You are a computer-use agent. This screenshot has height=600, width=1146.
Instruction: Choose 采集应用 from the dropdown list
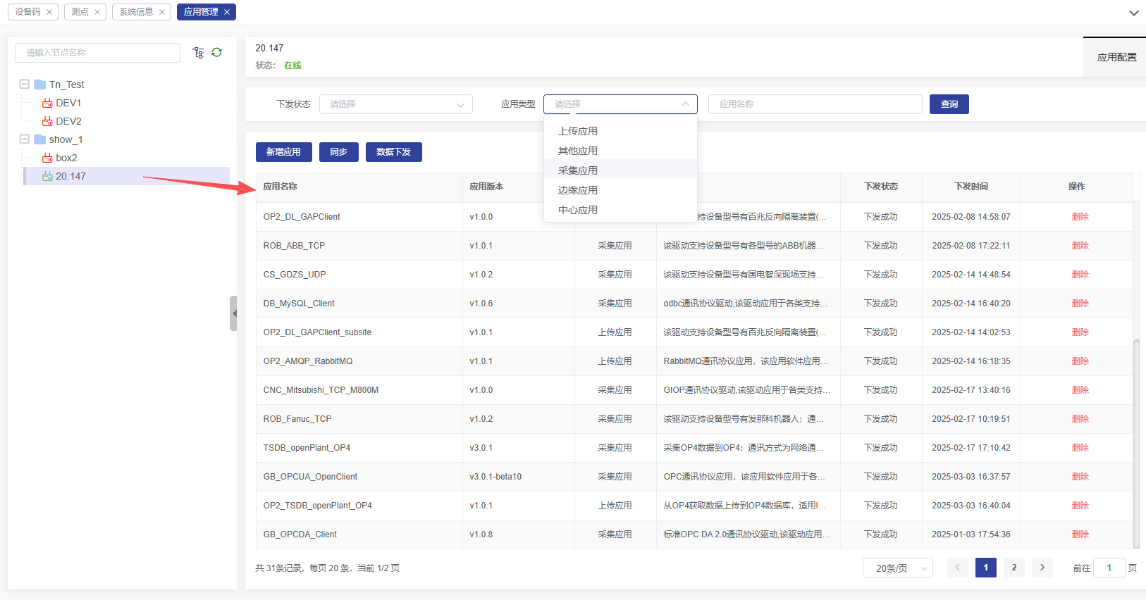[x=578, y=170]
